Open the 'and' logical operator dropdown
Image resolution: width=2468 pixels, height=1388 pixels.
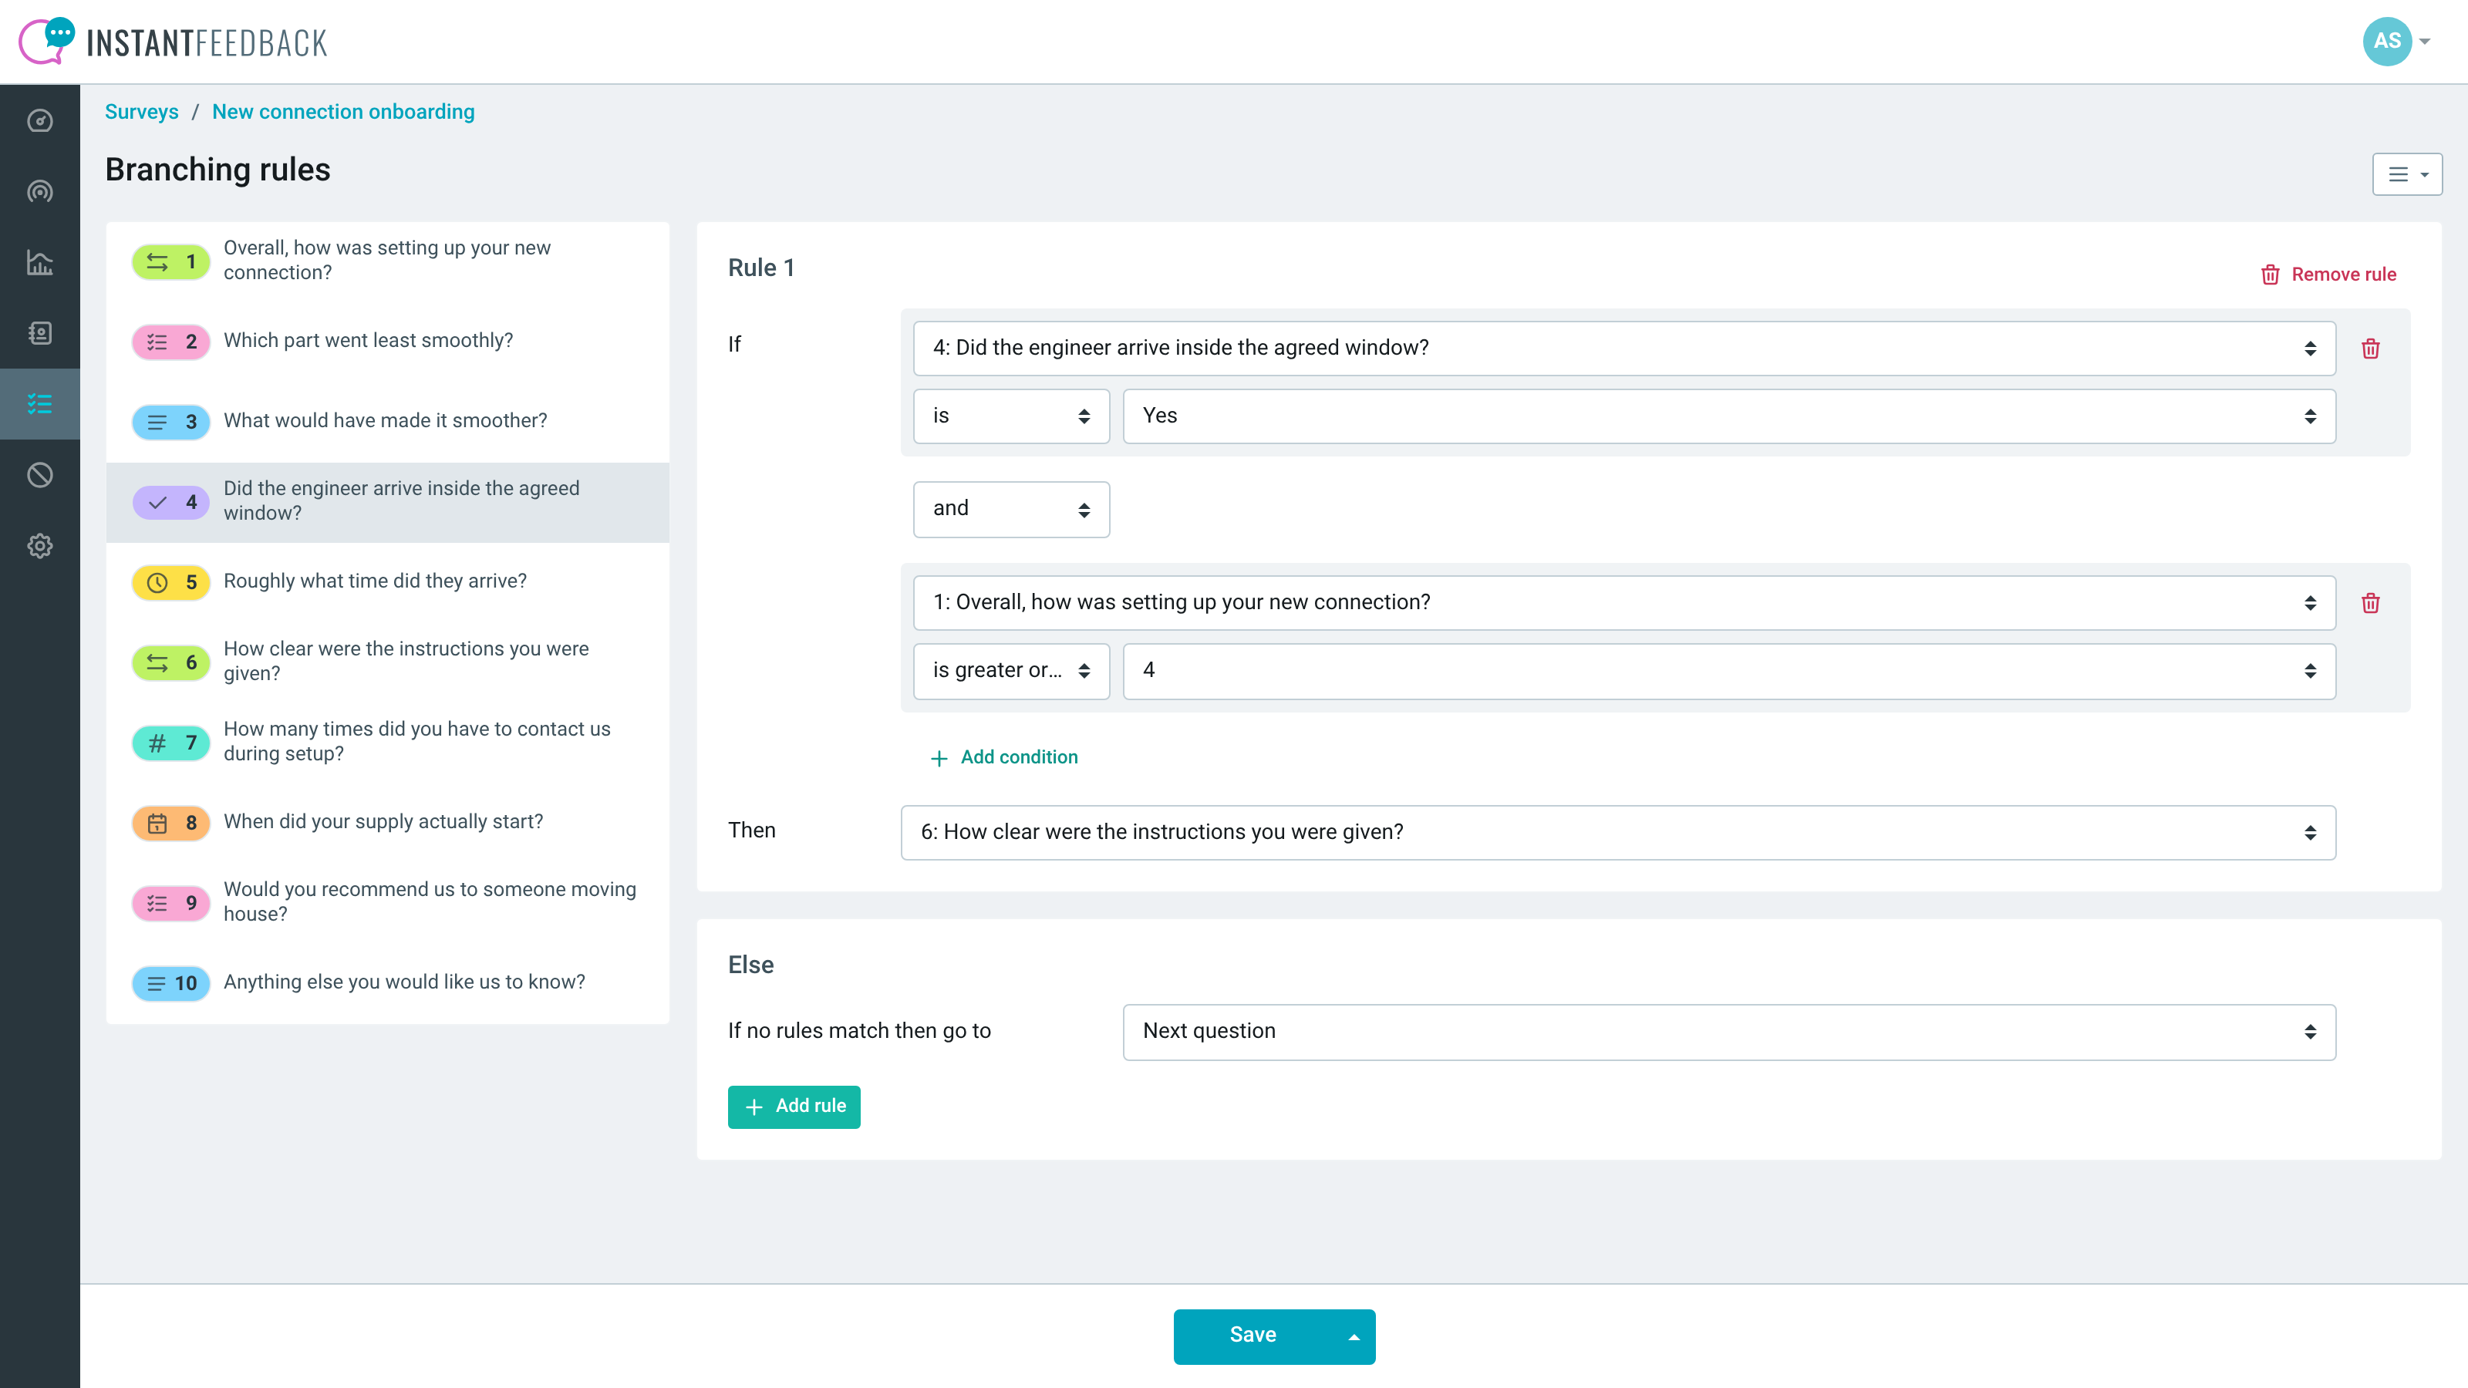(x=1011, y=510)
